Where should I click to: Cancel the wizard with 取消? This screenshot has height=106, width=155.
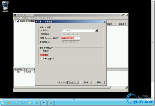(x=86, y=82)
